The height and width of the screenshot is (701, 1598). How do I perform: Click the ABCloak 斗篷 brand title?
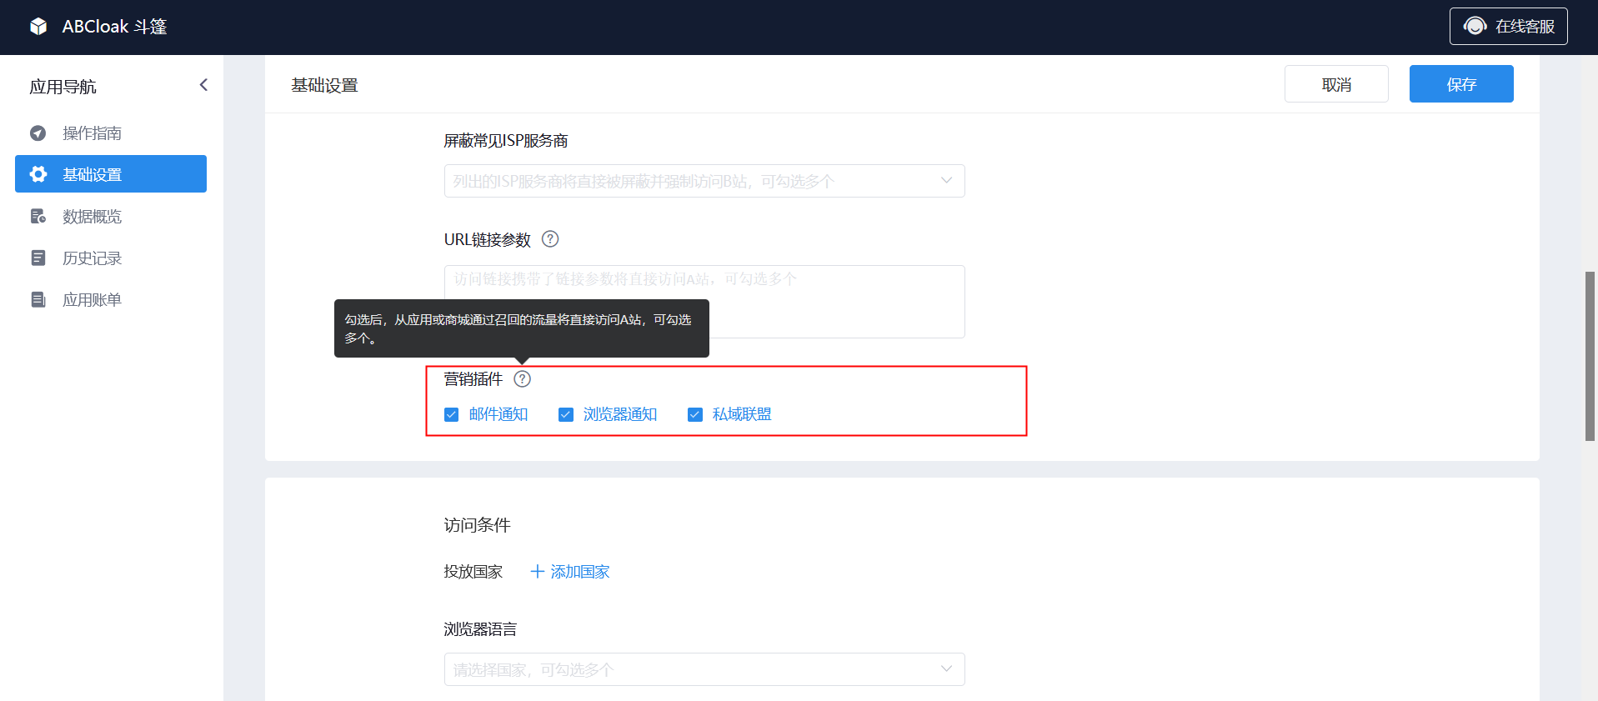coord(114,27)
